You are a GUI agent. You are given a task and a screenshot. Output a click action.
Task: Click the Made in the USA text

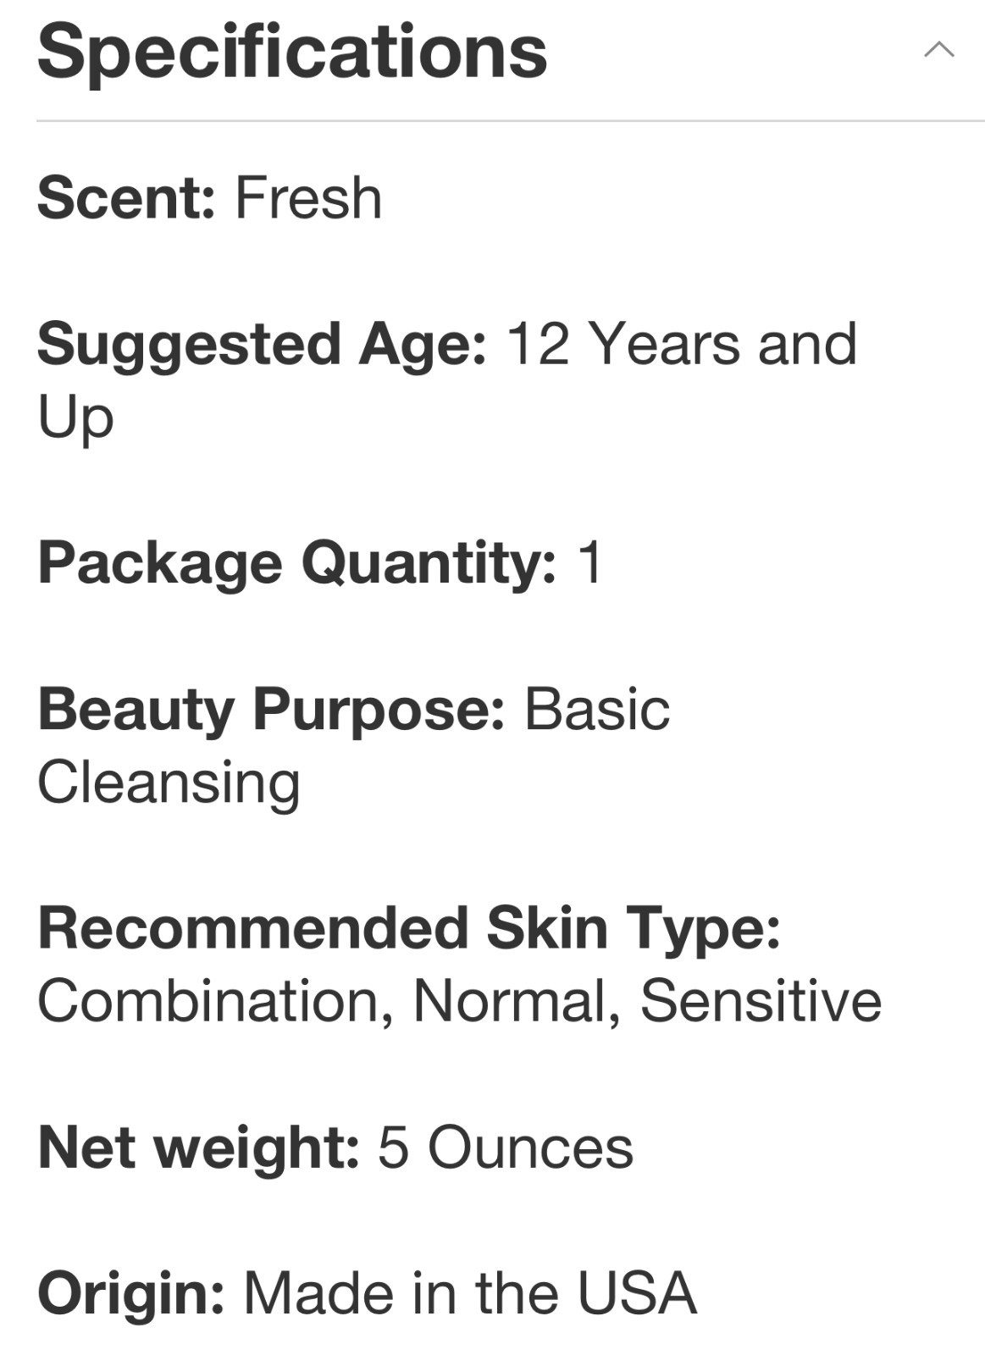pyautogui.click(x=470, y=1293)
